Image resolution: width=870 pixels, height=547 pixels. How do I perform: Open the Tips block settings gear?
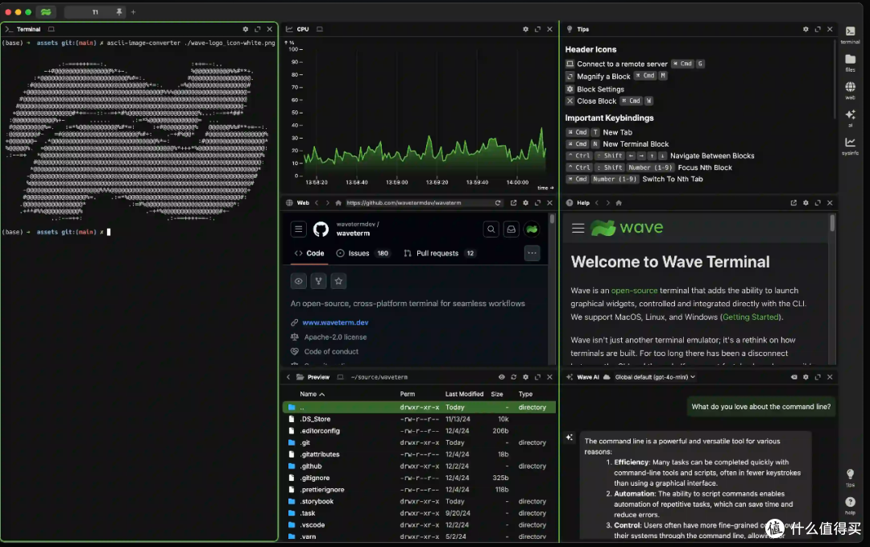click(x=805, y=28)
